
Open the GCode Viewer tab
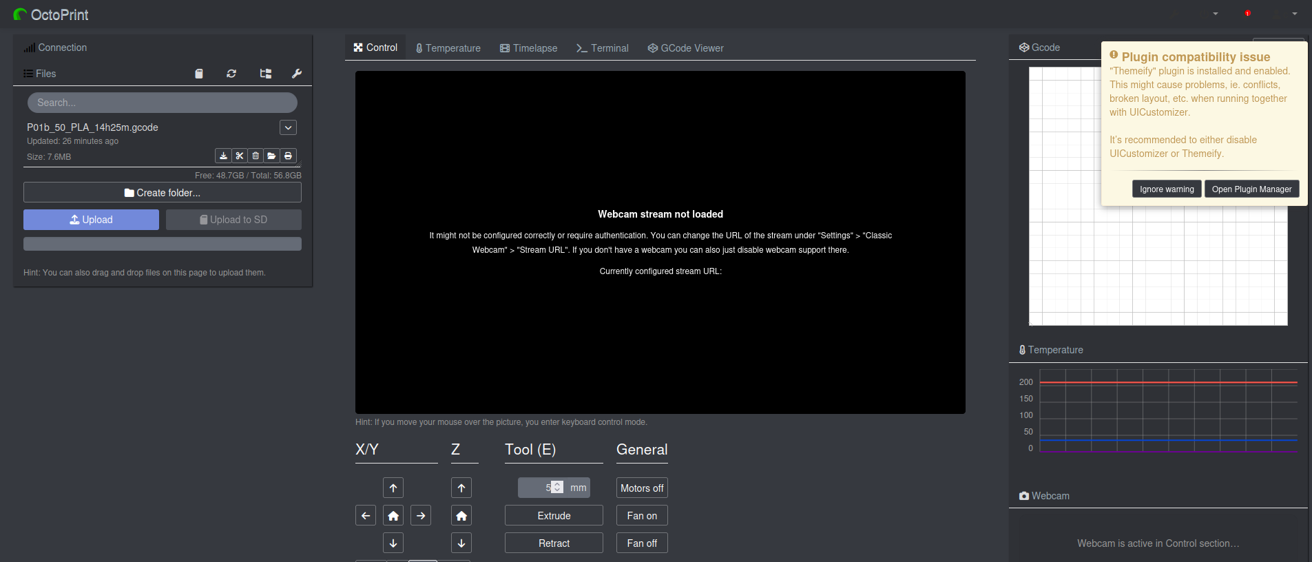pos(686,48)
